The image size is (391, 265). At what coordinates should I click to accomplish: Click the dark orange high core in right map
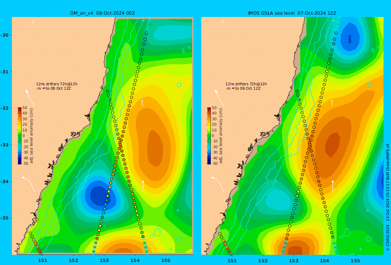[333, 145]
